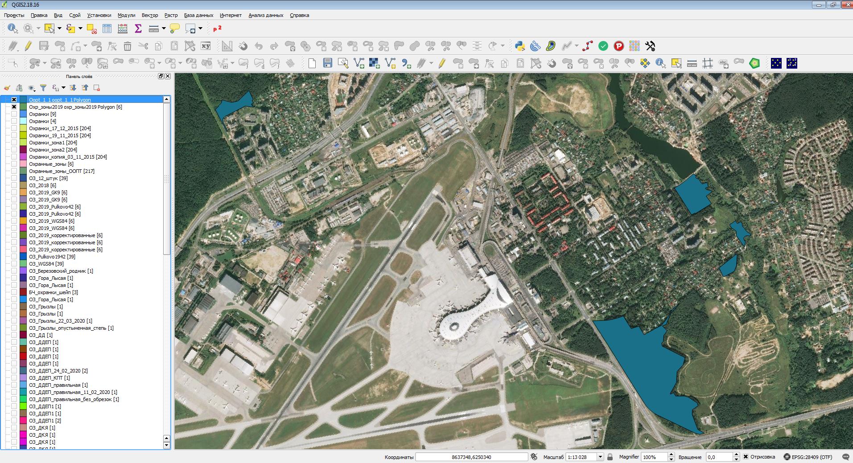This screenshot has height=463, width=853.
Task: Select the Identify Features tool
Action: point(12,29)
